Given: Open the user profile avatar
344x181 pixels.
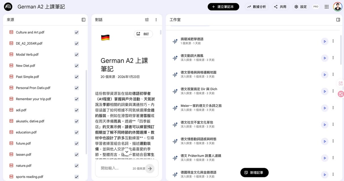Looking at the screenshot, I should (337, 7).
